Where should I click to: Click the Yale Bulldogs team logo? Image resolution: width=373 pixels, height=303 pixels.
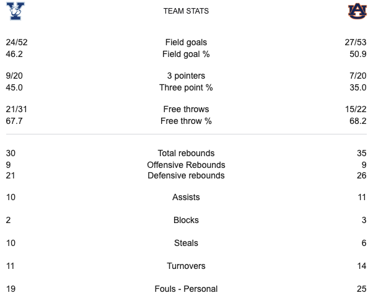point(14,11)
